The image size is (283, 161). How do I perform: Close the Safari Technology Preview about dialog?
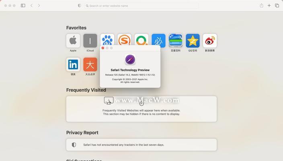(103, 48)
